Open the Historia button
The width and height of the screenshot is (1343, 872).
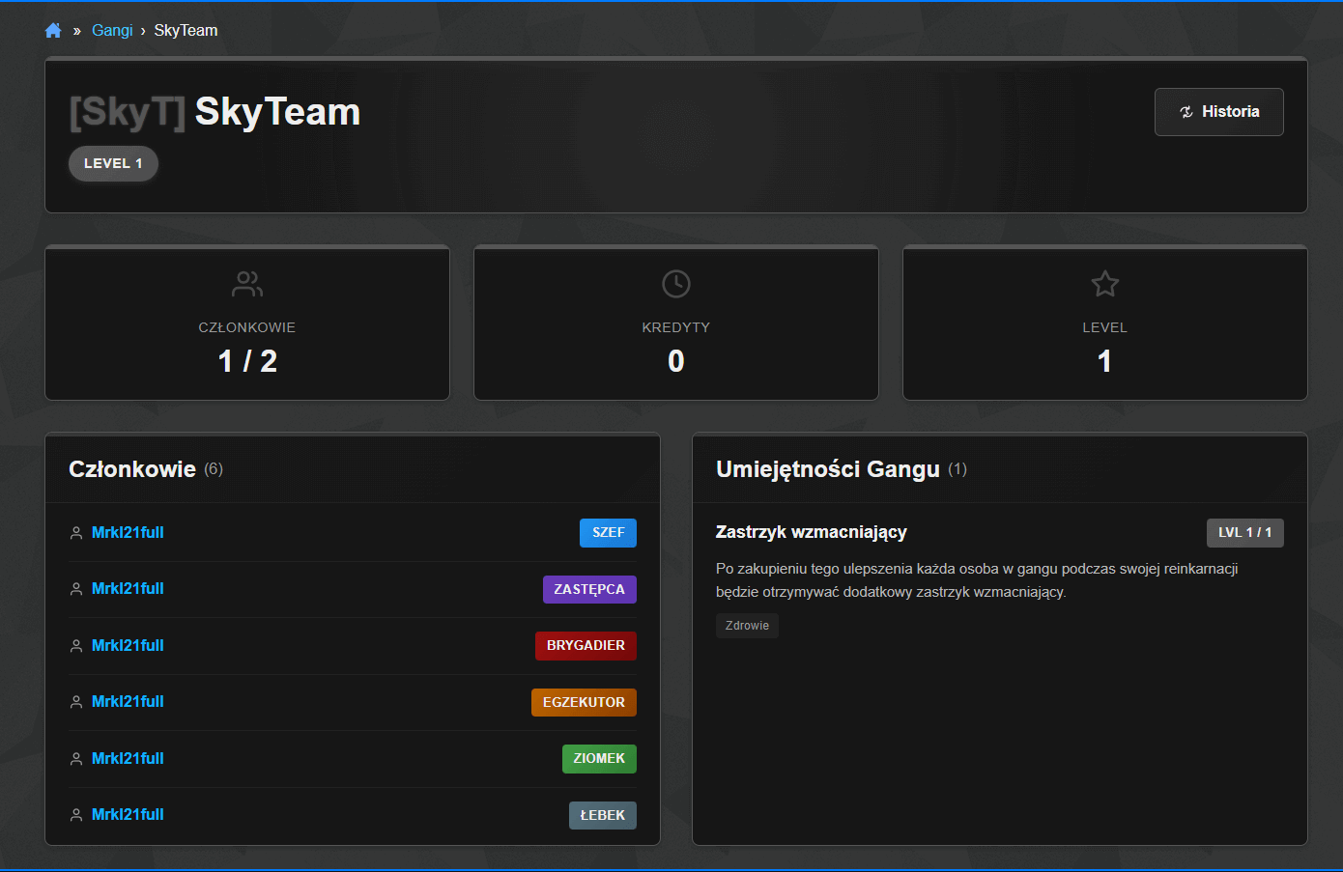pos(1218,112)
